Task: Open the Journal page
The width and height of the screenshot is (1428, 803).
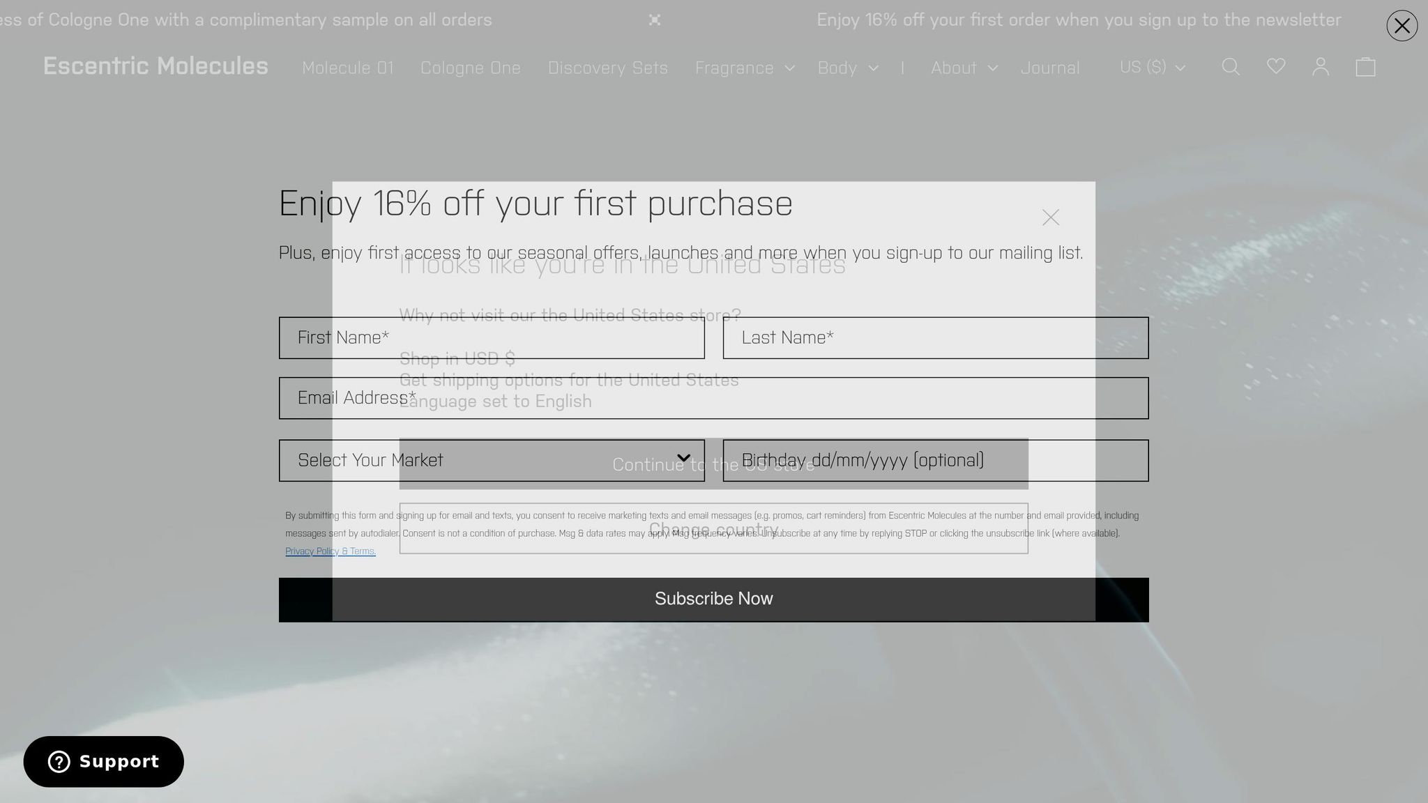Action: coord(1050,68)
